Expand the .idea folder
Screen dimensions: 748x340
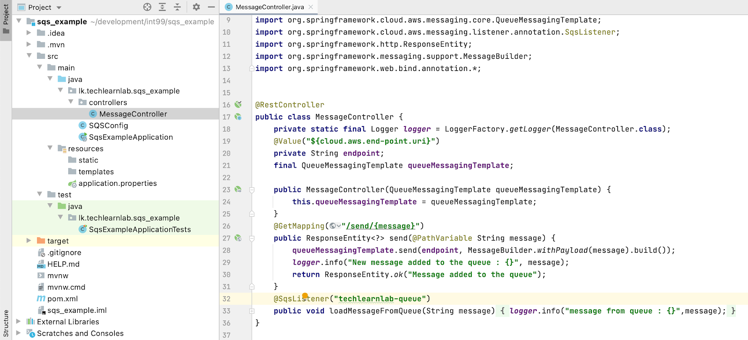tap(29, 33)
